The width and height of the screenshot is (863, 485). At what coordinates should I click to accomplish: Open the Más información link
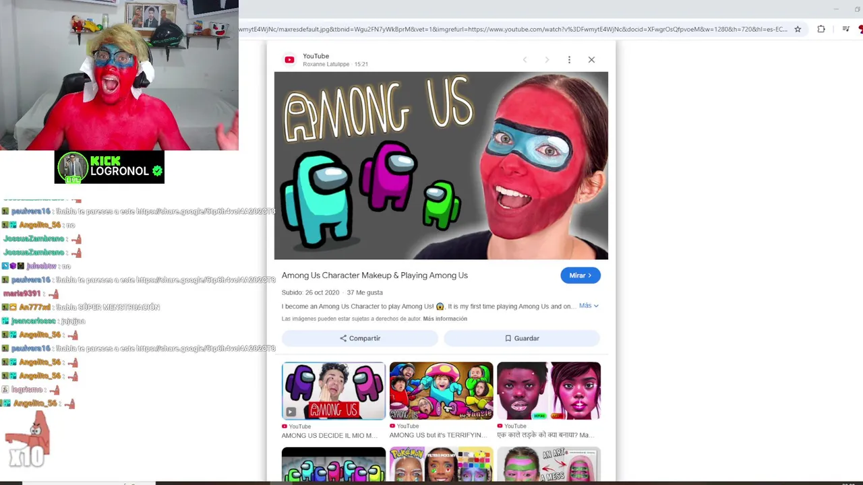tap(445, 319)
